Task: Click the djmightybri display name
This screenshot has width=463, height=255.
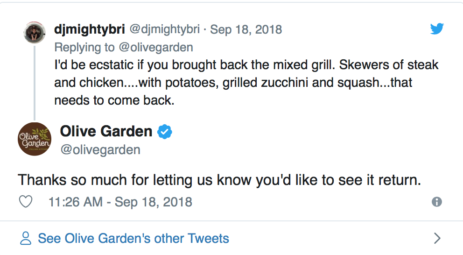Action: (89, 29)
